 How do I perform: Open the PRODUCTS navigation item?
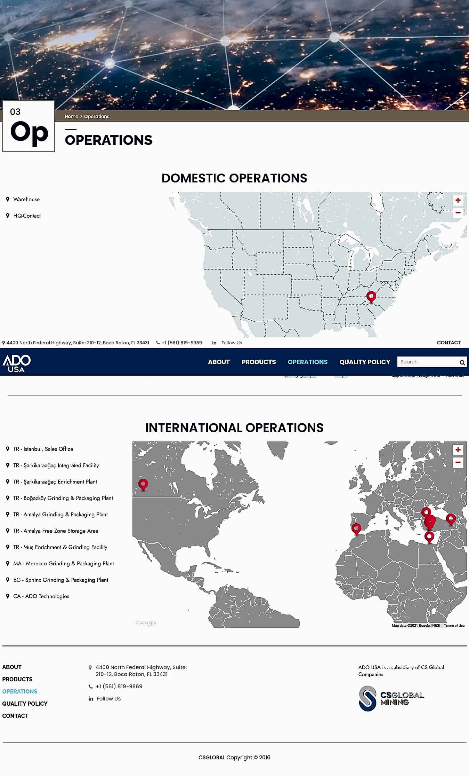(x=259, y=362)
